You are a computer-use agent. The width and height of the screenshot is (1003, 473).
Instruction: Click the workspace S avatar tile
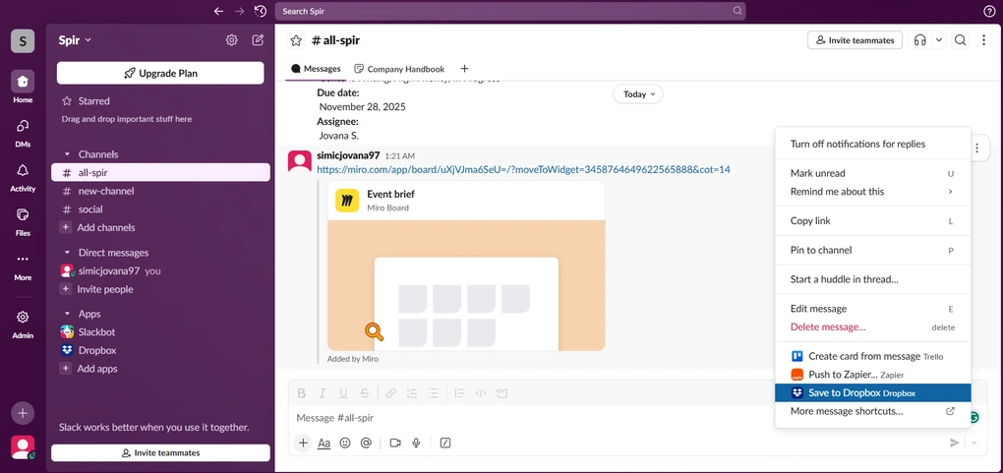click(x=23, y=41)
